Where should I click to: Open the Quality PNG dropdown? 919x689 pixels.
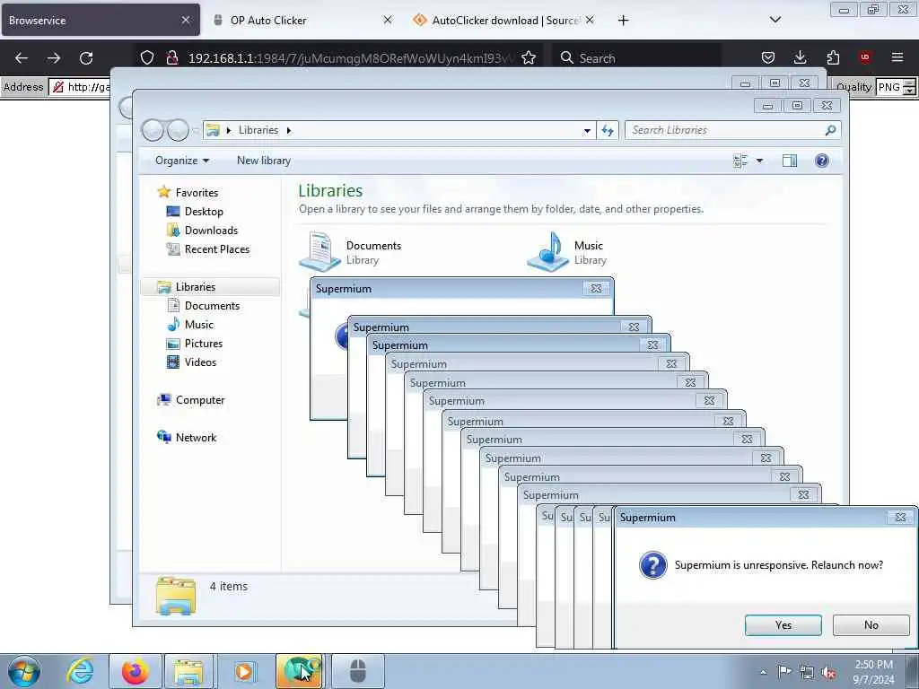(x=909, y=87)
